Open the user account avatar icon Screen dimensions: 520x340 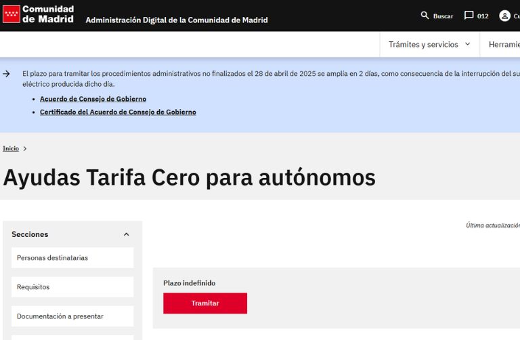pos(504,16)
